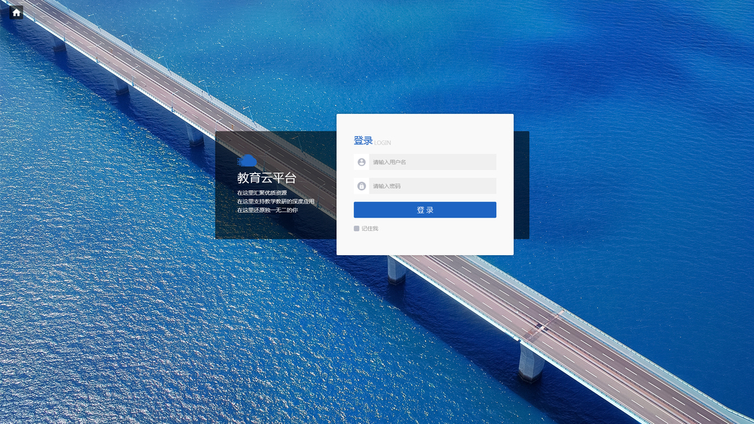Open the home icon at top-left
This screenshot has height=424, width=754.
coord(16,13)
